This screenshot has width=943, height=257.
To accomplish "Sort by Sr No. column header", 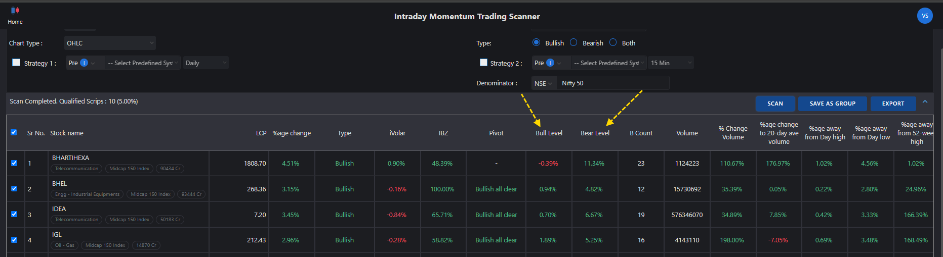I will click(x=36, y=133).
